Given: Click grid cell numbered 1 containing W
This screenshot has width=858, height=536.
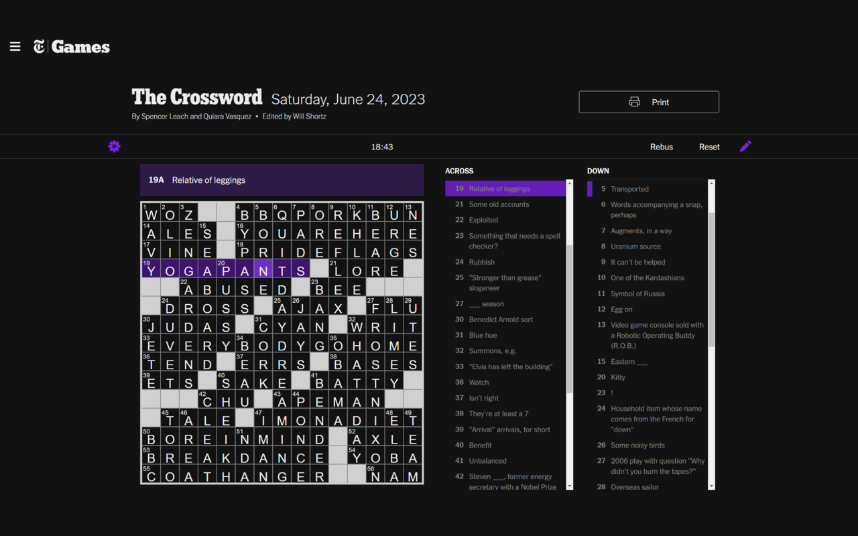Looking at the screenshot, I should point(151,212).
